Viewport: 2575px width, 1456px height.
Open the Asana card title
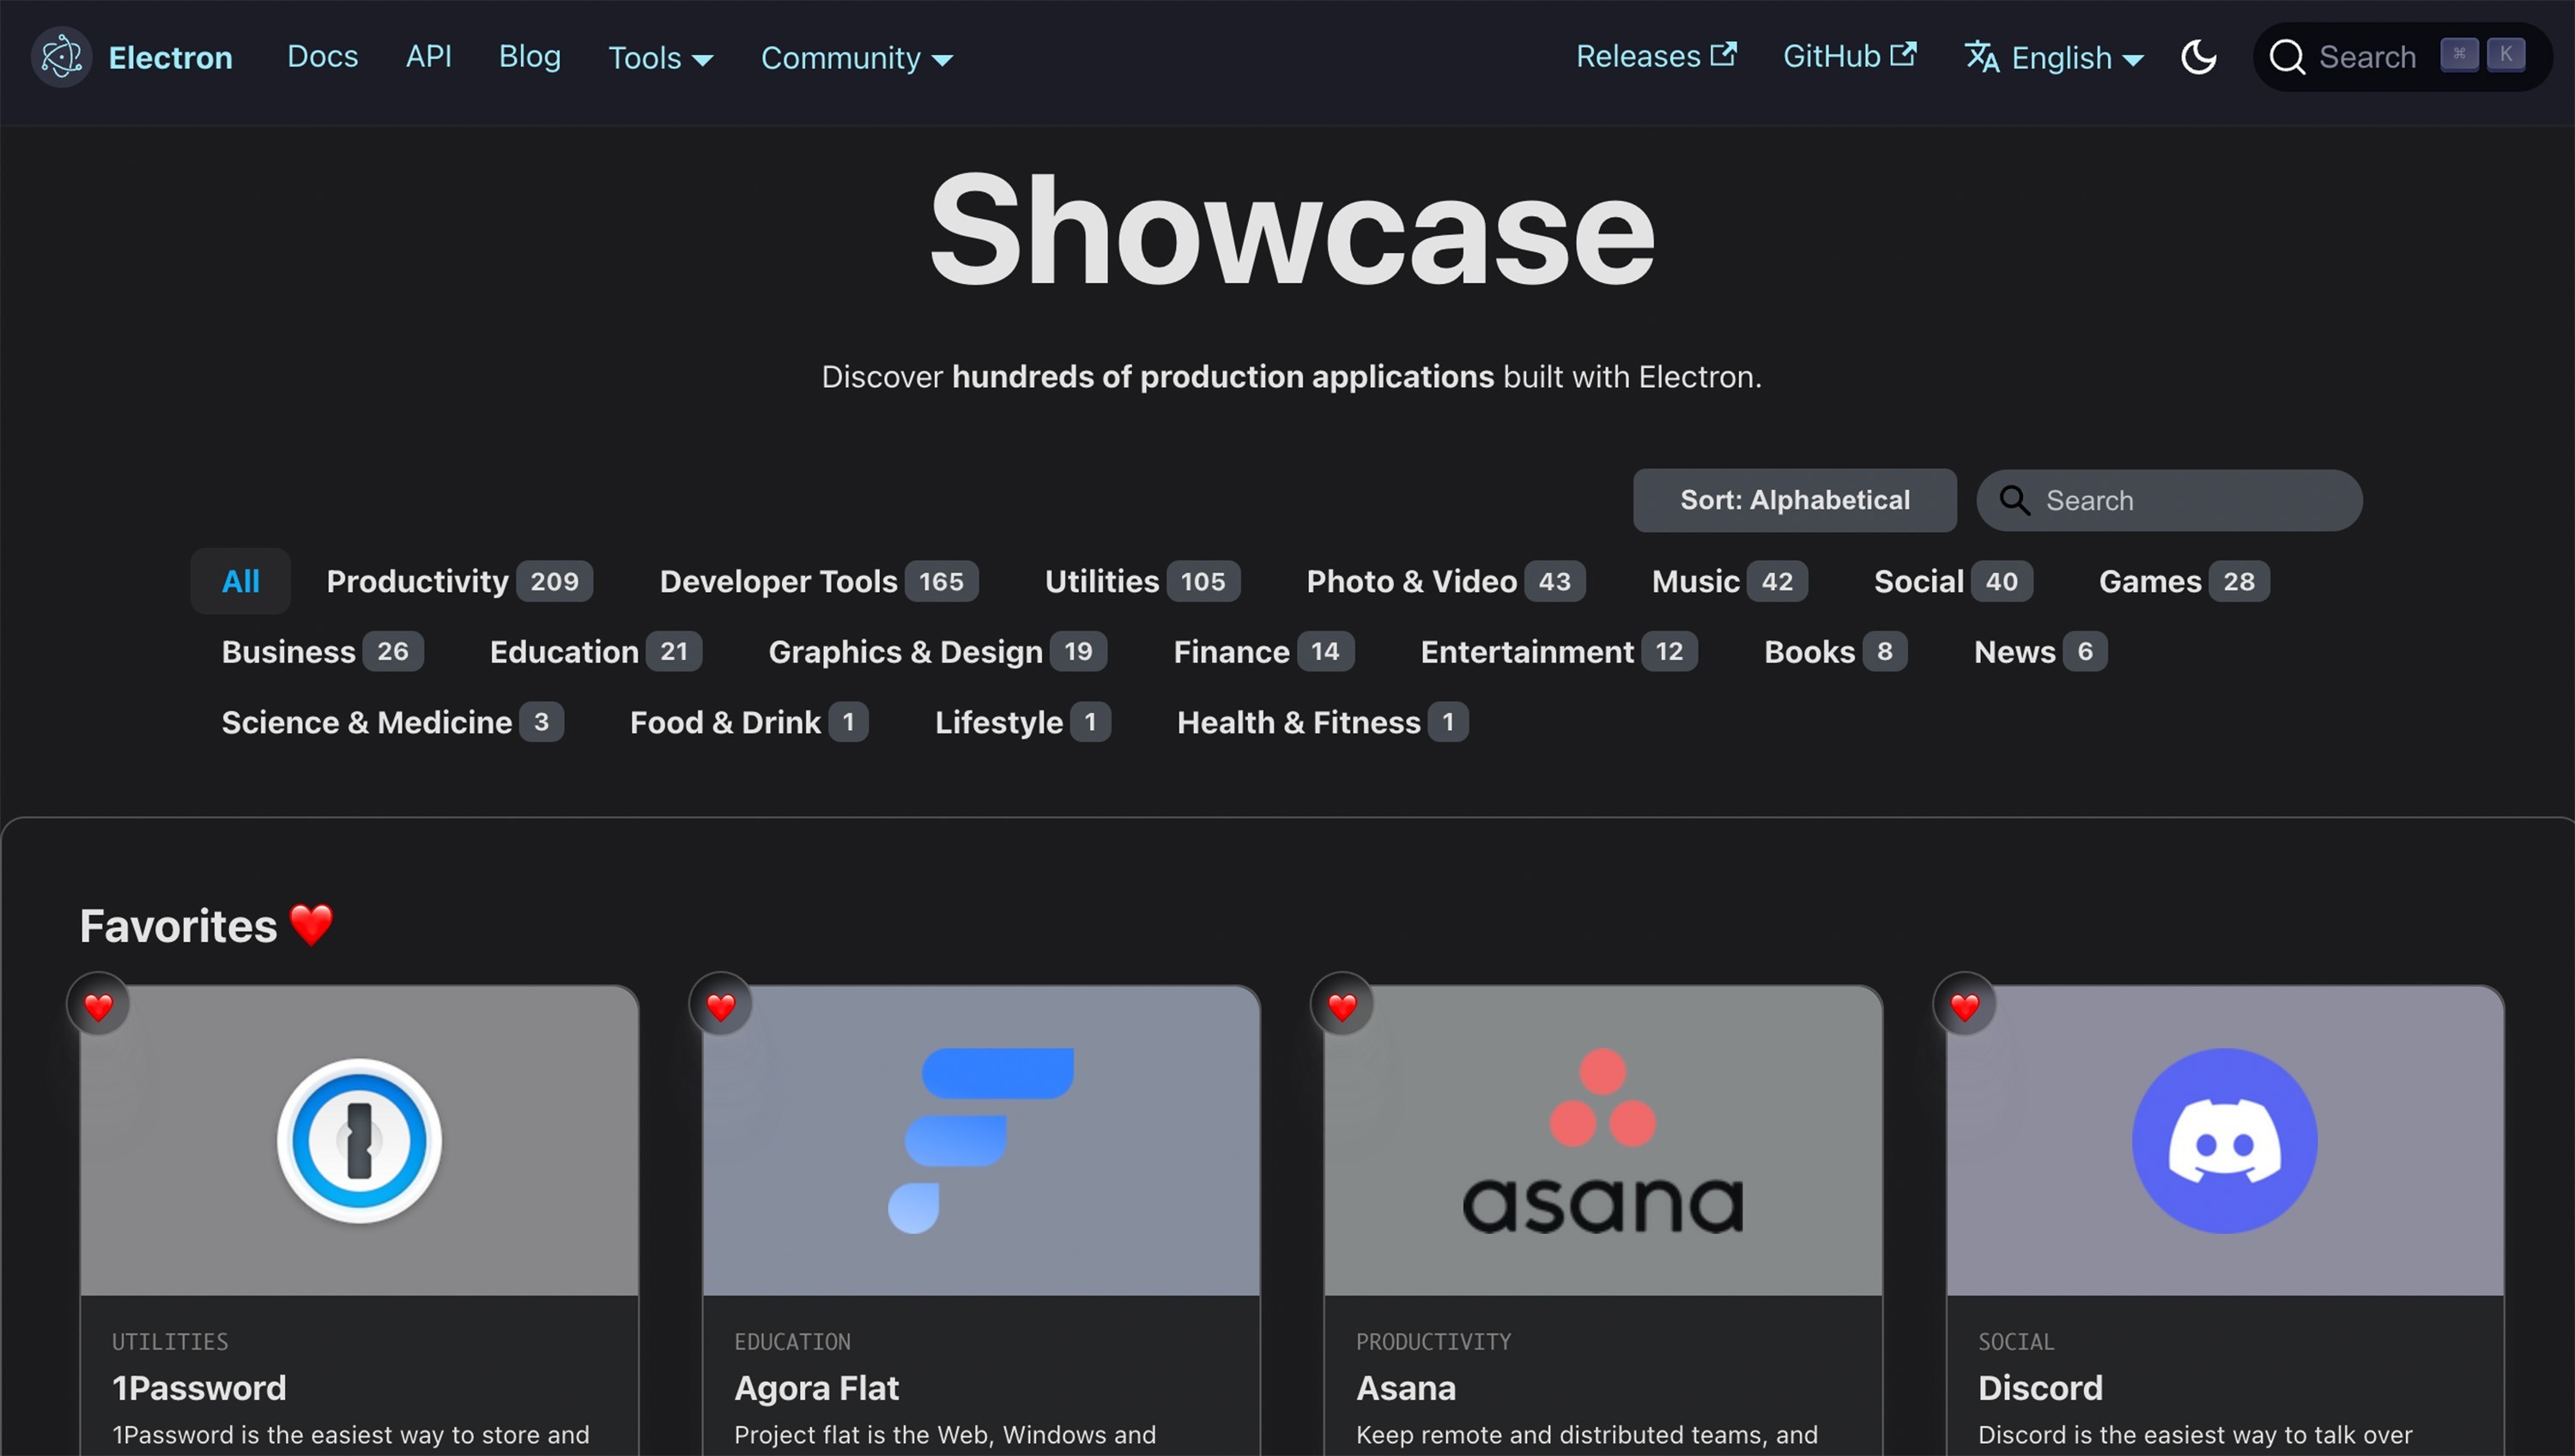[1406, 1388]
